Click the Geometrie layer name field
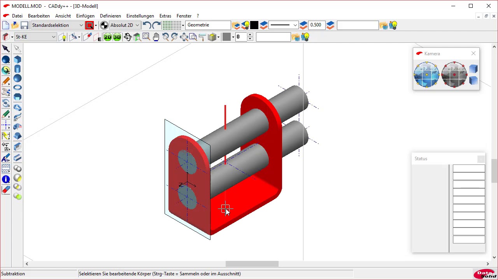The image size is (498, 280). click(209, 25)
